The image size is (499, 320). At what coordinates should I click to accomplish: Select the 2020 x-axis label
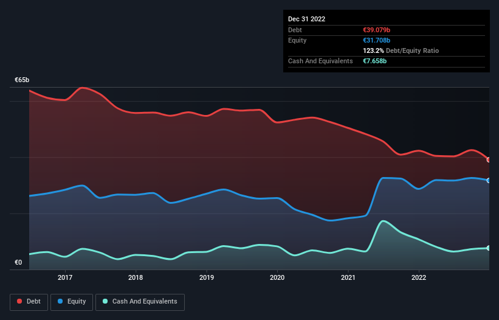(277, 277)
